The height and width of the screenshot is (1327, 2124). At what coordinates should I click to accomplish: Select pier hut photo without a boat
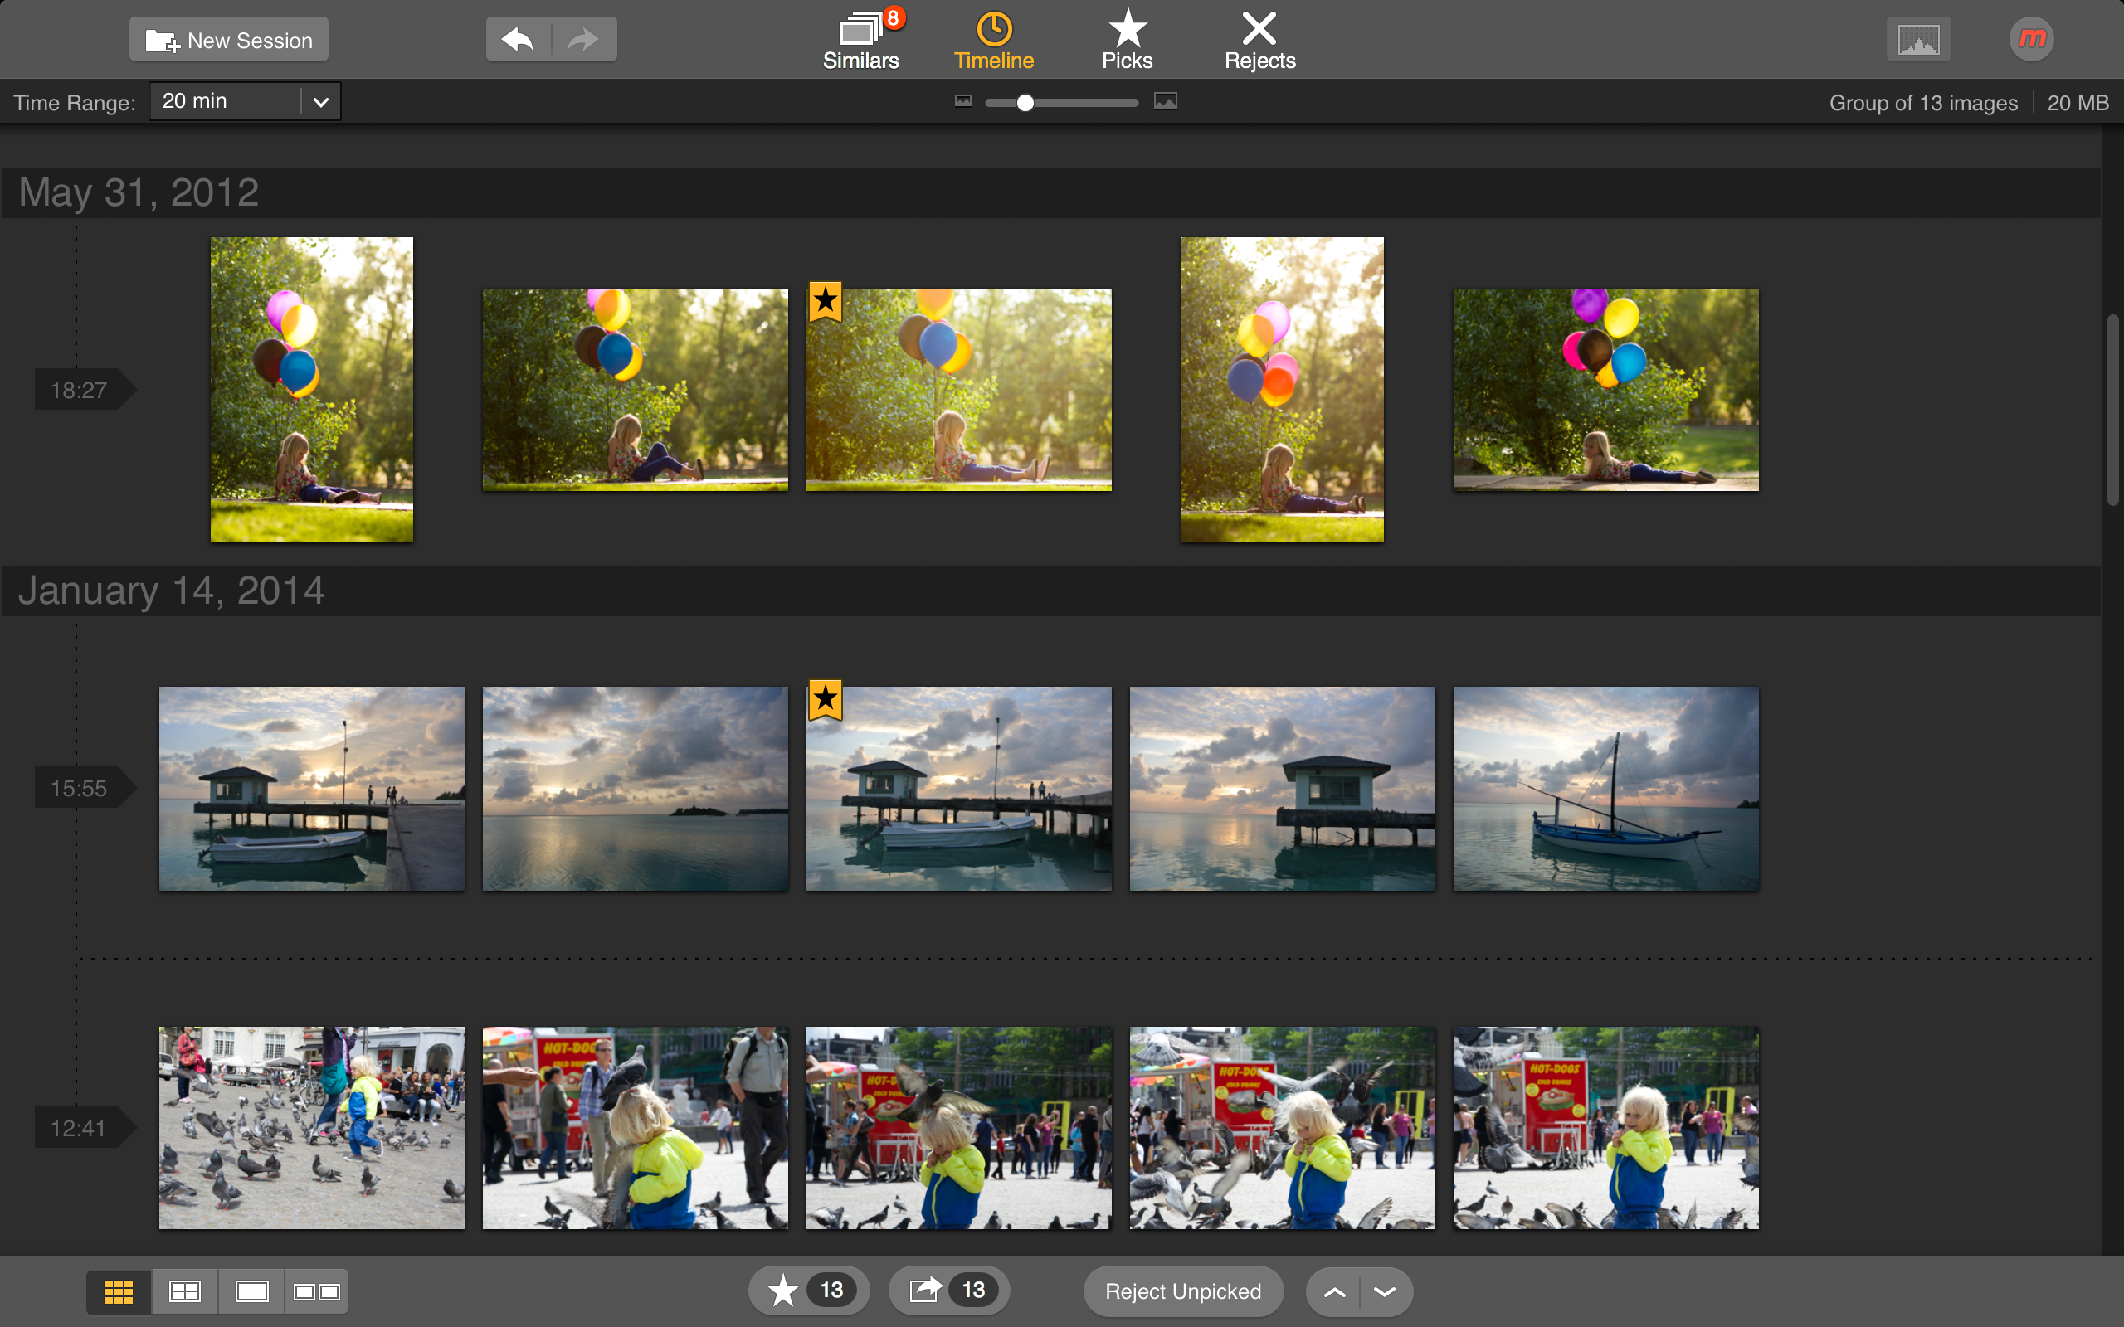pyautogui.click(x=1283, y=788)
